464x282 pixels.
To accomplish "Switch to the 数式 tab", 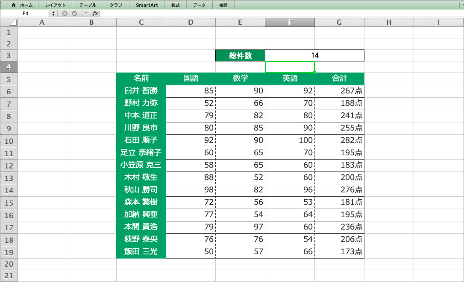I will coord(176,5).
